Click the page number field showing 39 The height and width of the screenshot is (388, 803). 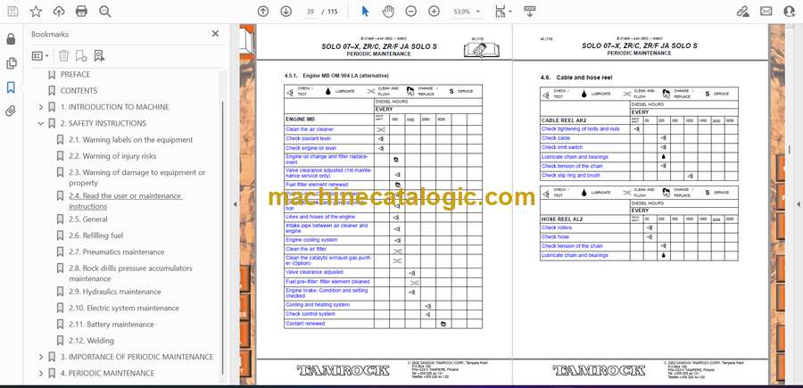pos(310,12)
